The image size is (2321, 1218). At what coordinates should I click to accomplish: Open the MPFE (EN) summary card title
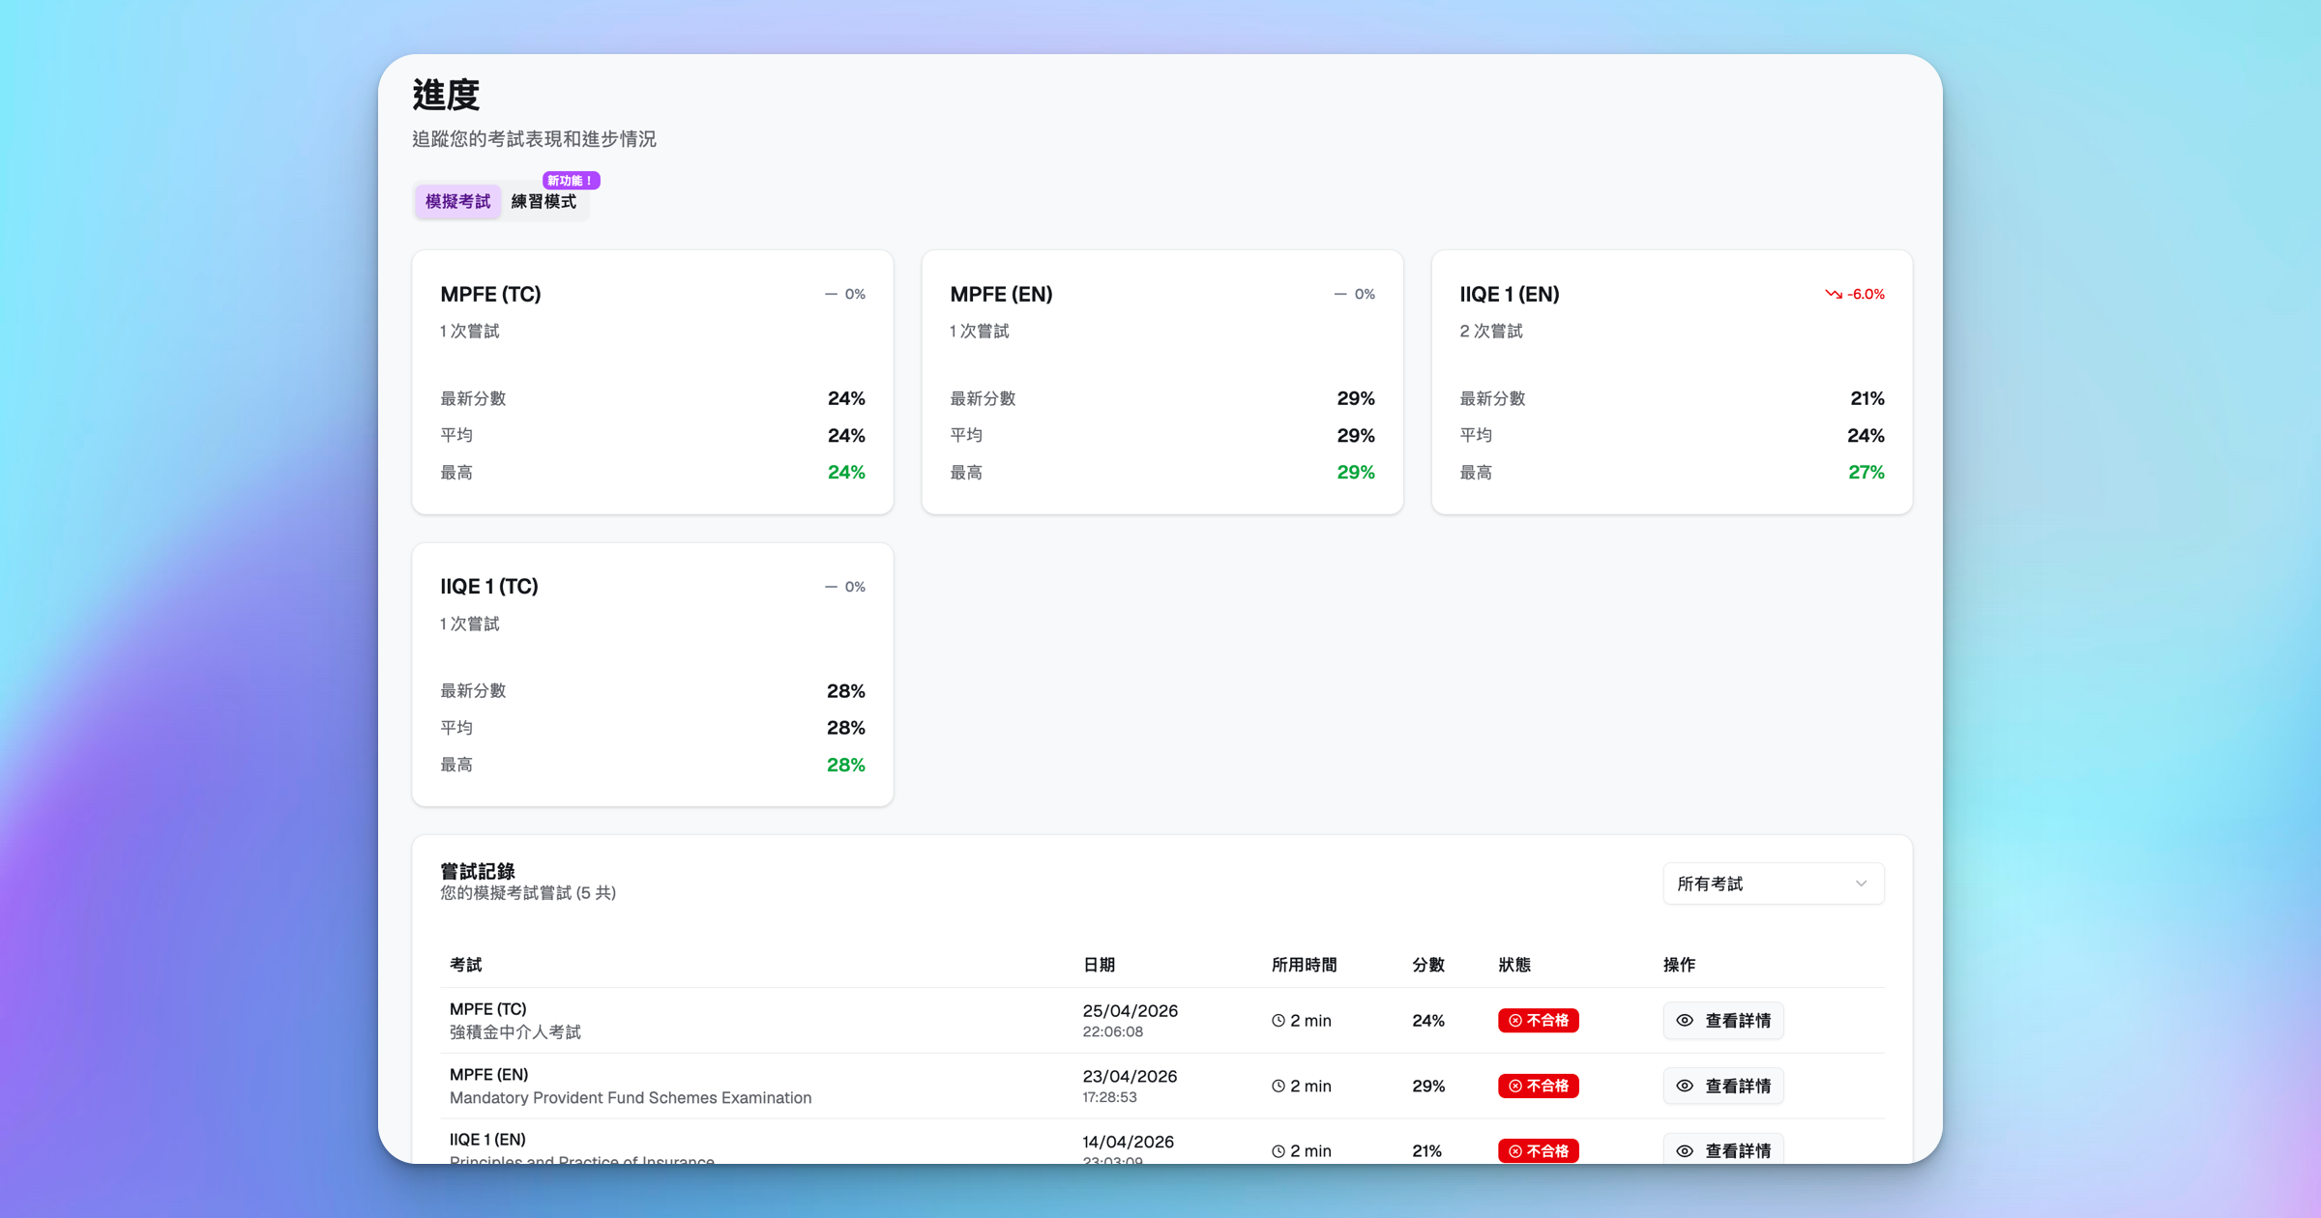pos(1001,294)
